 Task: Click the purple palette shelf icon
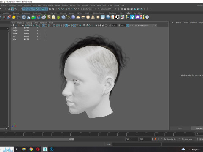(x=137, y=17)
